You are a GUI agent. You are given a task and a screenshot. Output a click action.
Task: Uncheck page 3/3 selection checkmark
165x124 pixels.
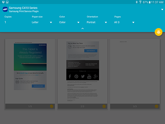[x=156, y=106]
